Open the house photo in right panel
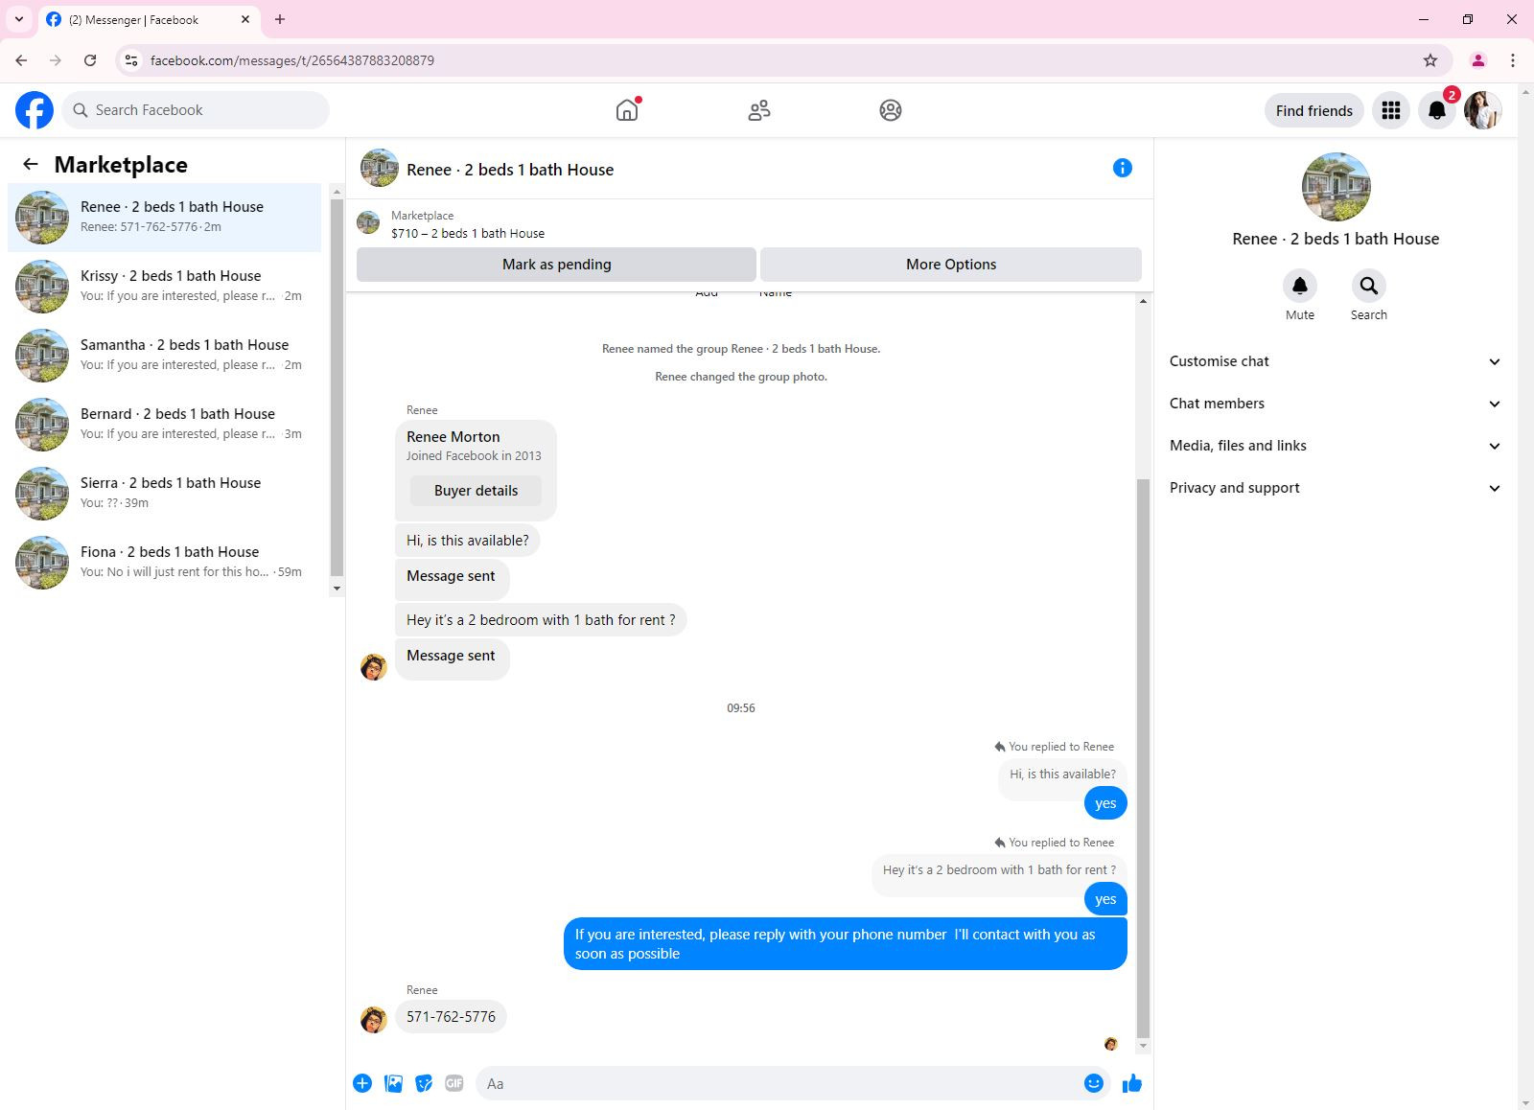This screenshot has width=1534, height=1110. pos(1336,187)
